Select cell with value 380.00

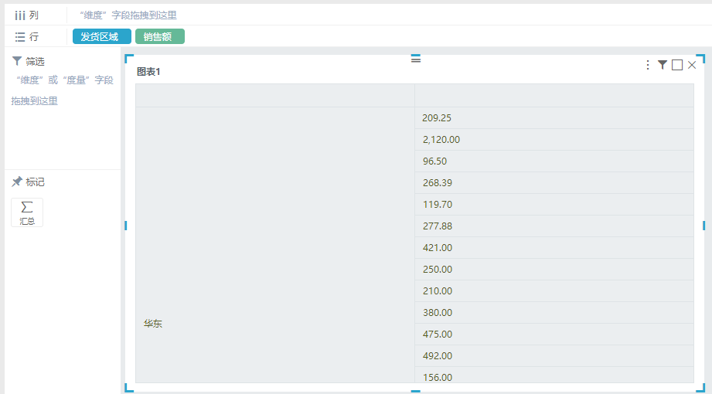[x=554, y=313]
